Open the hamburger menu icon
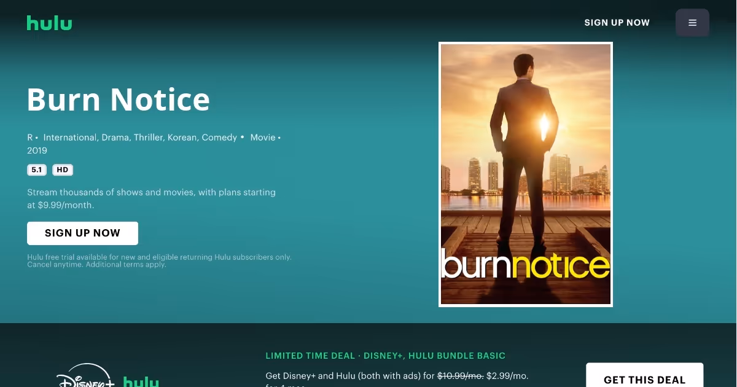Screen dimensions: 737x387 click(x=692, y=23)
